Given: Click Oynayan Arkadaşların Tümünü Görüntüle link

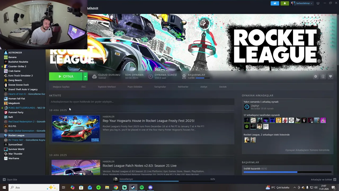Looking at the screenshot, I should (307, 150).
